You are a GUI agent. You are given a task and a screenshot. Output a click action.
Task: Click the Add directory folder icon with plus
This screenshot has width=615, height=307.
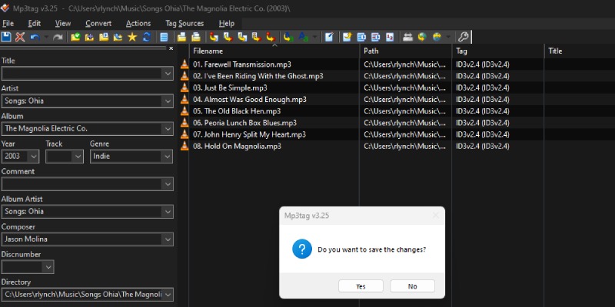point(89,37)
